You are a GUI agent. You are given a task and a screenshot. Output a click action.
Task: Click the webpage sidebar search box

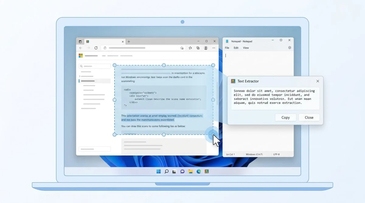(x=95, y=66)
